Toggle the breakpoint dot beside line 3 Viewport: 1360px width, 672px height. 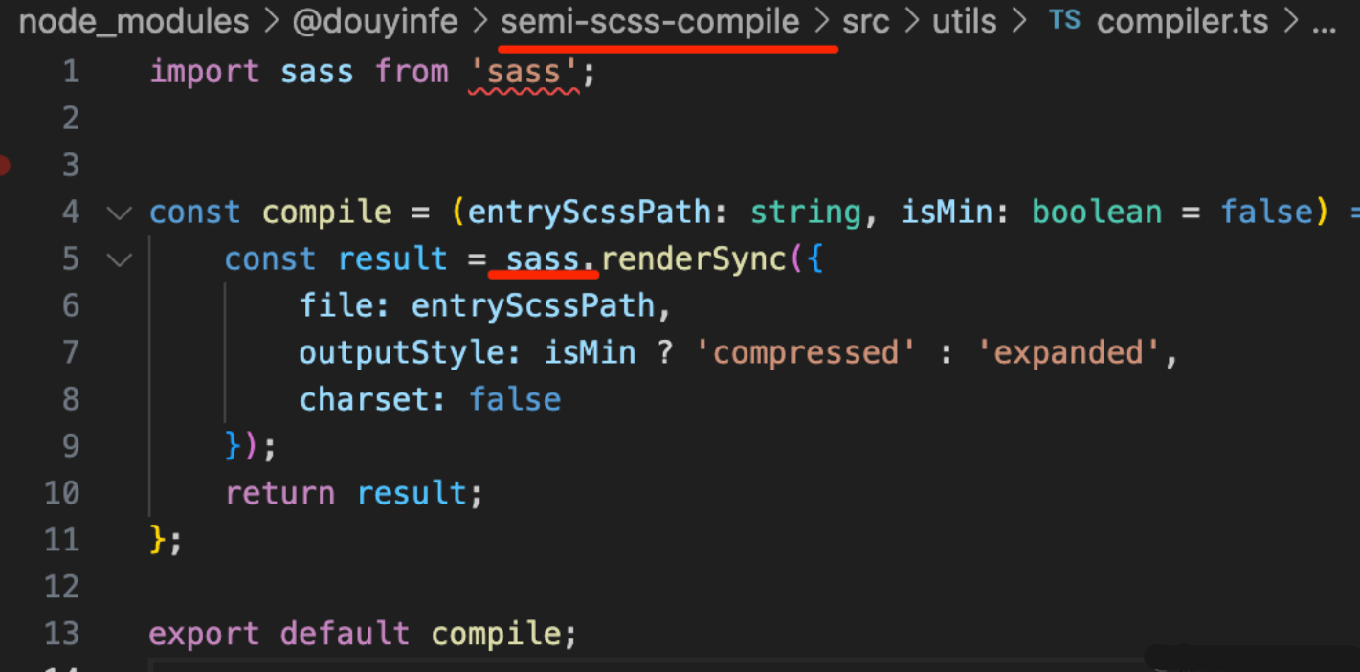point(3,166)
